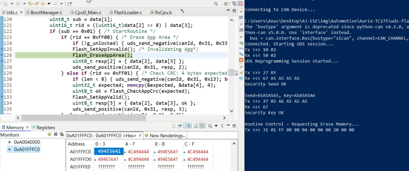Open the Memory view black dropdown arrow
409x171 pixels.
coord(216,126)
